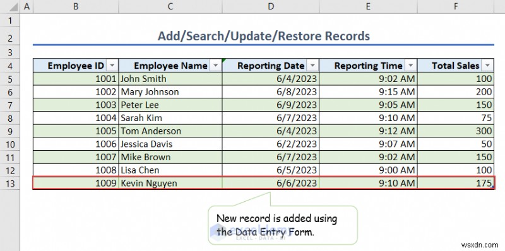Select the 9:12 AM time cell

click(368, 131)
